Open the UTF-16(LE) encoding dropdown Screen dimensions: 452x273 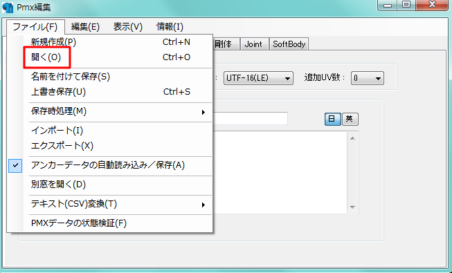(258, 78)
